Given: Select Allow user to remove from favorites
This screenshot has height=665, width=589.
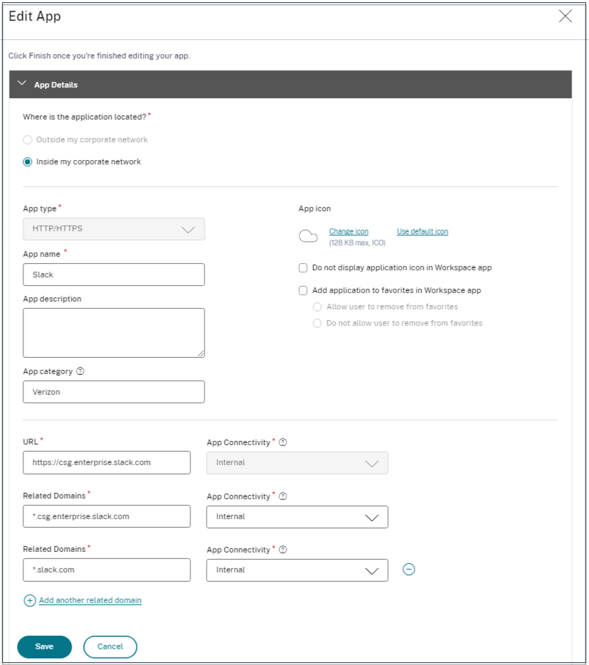Looking at the screenshot, I should pyautogui.click(x=317, y=307).
